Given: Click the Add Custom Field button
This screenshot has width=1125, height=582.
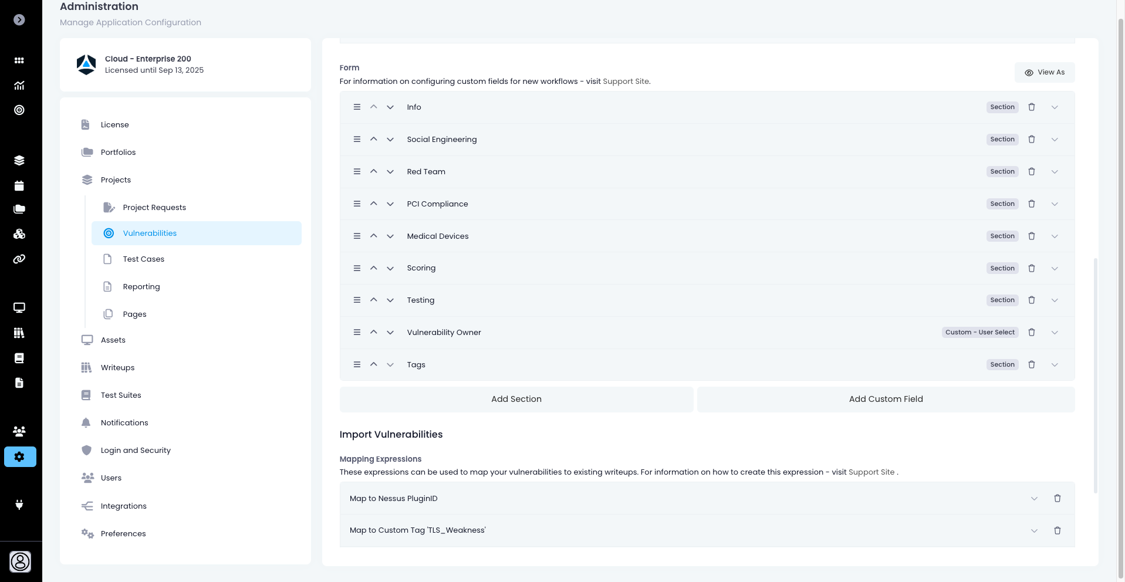Looking at the screenshot, I should coord(886,399).
